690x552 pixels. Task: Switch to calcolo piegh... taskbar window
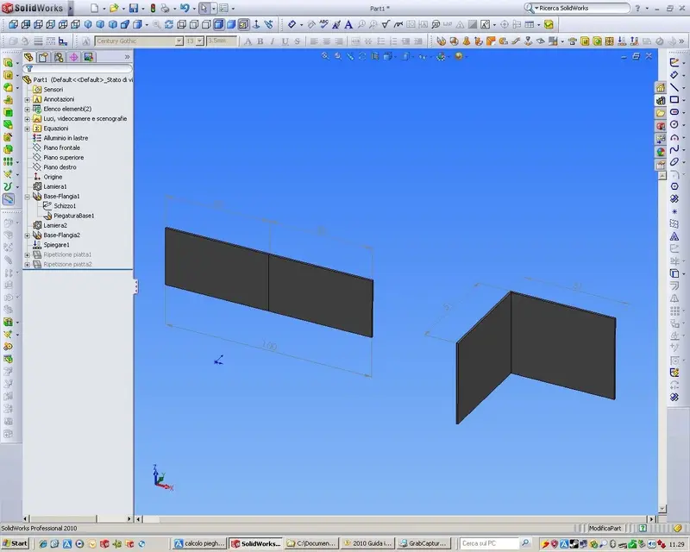[x=199, y=543]
